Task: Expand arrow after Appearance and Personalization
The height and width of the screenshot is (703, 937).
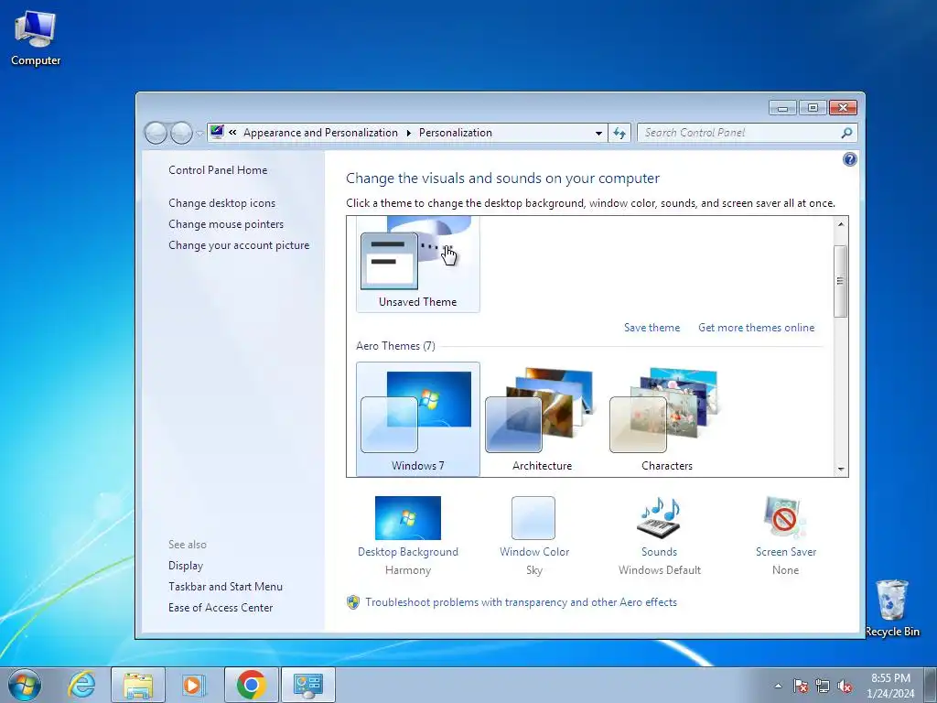Action: click(x=409, y=133)
